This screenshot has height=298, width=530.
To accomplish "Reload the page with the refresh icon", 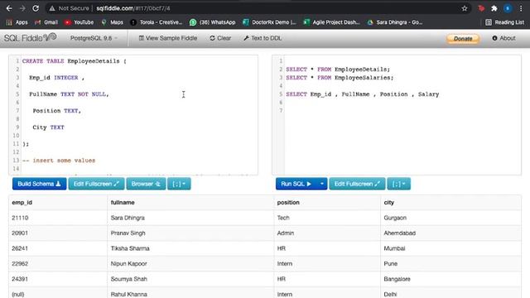I will pos(36,8).
